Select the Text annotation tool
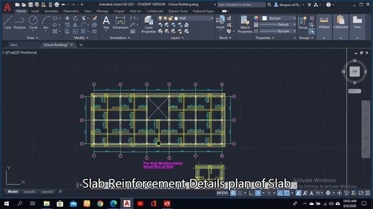 point(106,23)
